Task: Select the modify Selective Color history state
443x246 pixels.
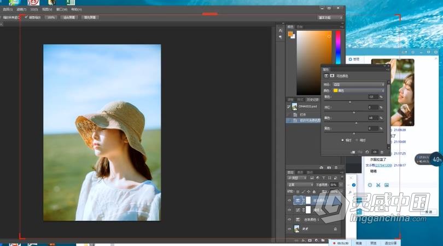Action: (304, 121)
